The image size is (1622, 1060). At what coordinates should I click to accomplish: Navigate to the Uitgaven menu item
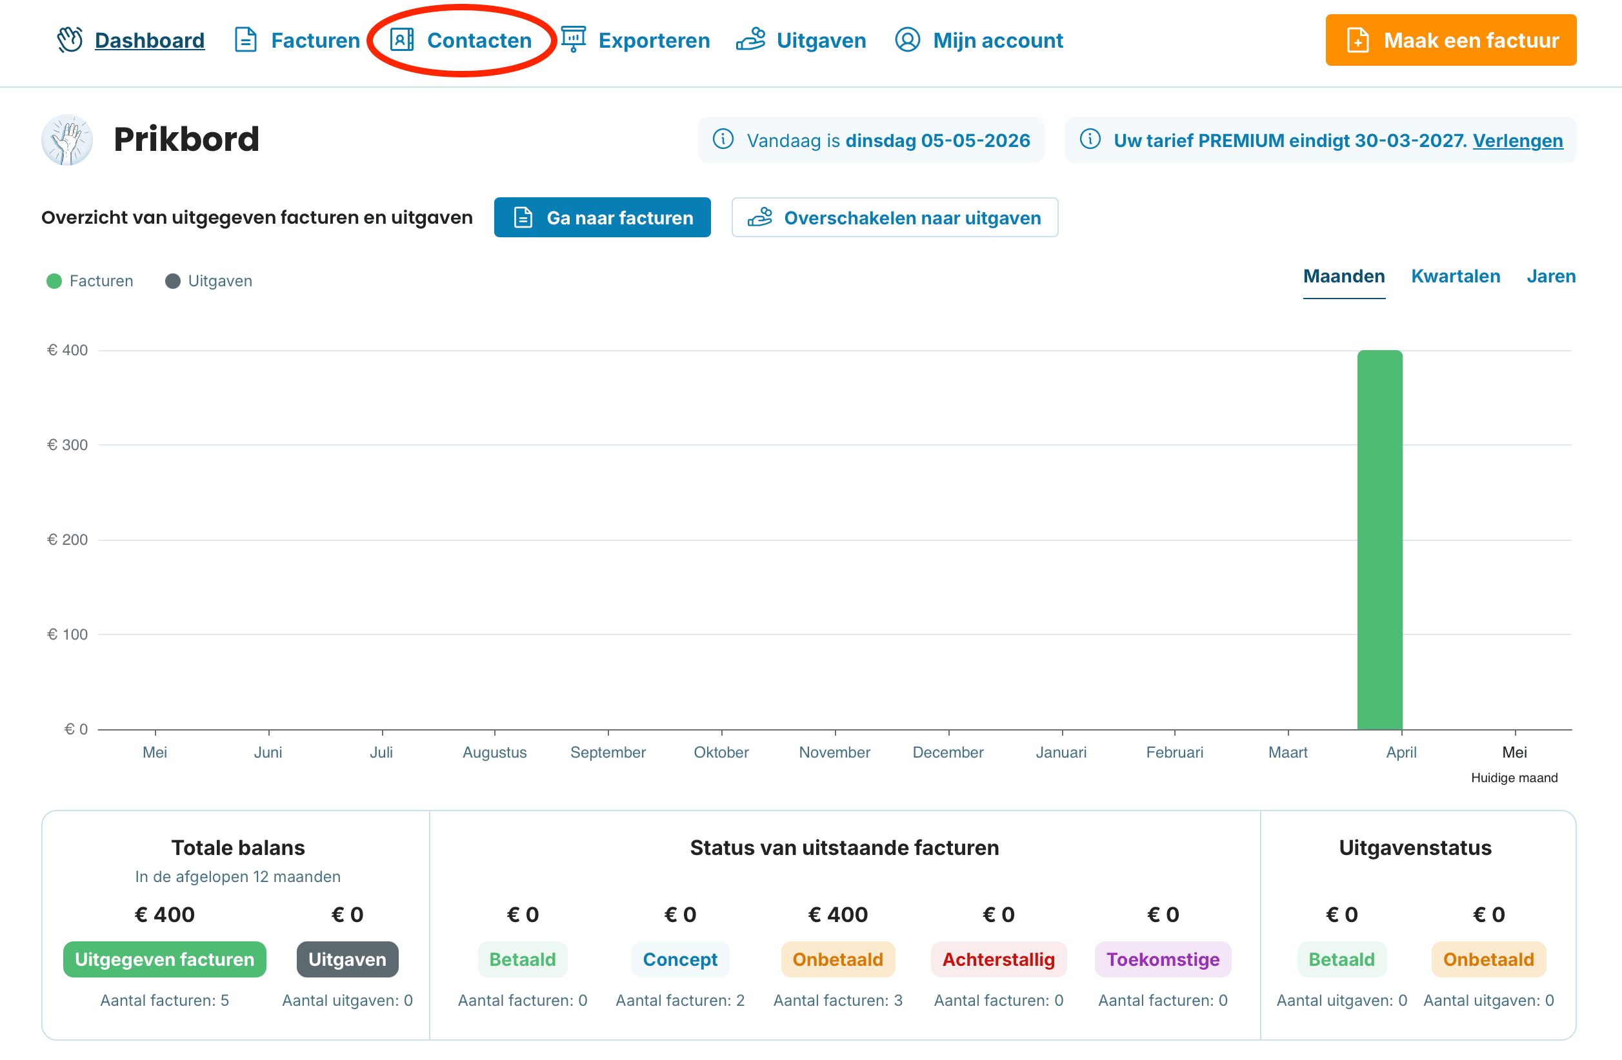coord(821,40)
